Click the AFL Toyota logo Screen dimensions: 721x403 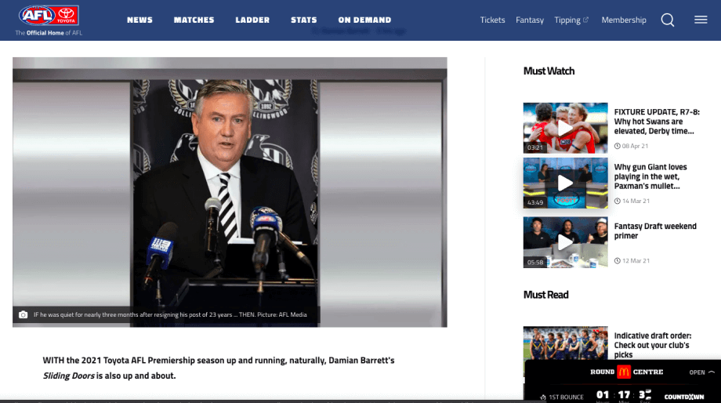click(49, 15)
